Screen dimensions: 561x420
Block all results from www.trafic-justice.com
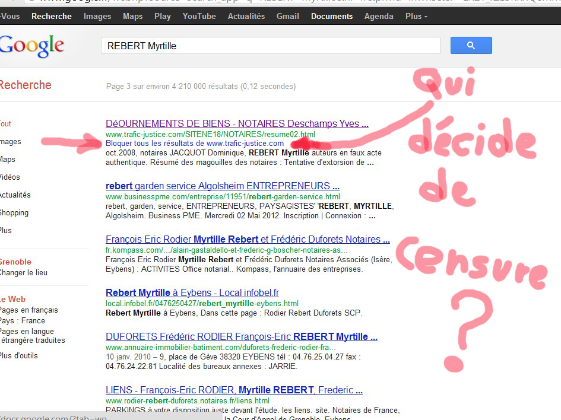(194, 143)
